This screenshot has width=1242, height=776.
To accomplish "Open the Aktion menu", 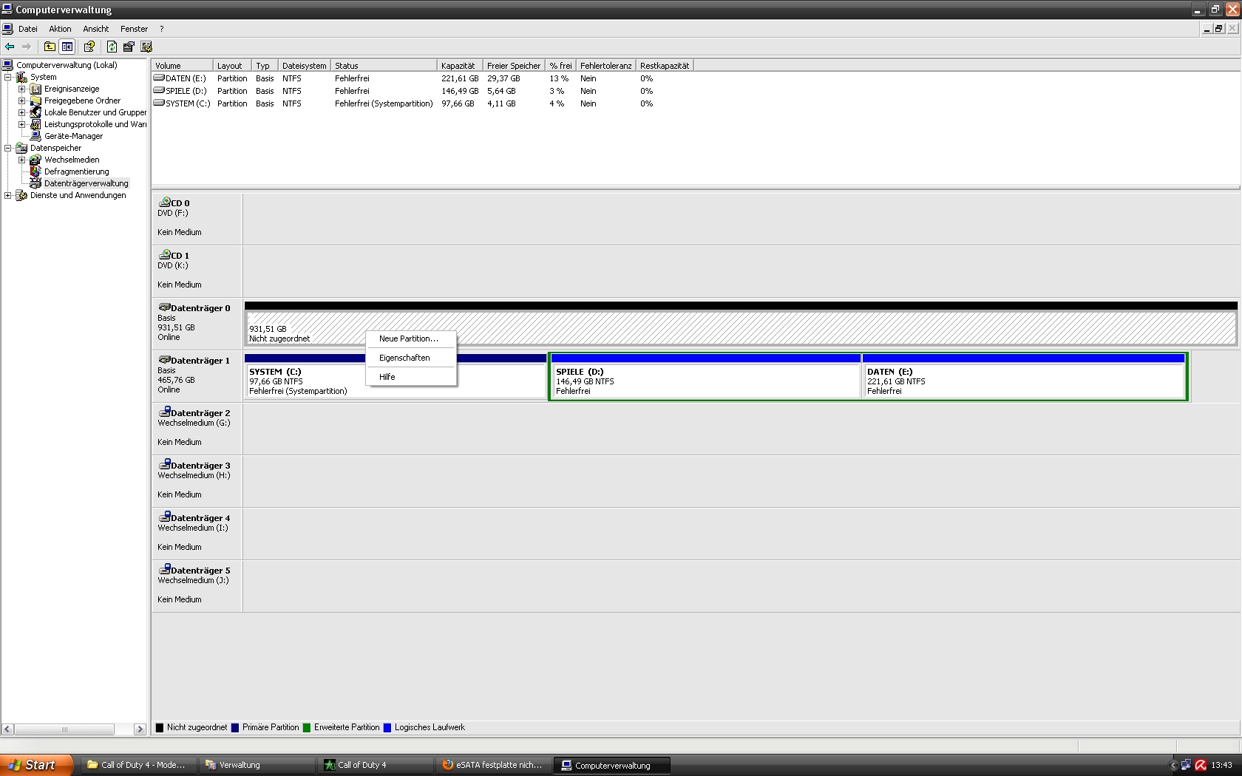I will (x=60, y=29).
